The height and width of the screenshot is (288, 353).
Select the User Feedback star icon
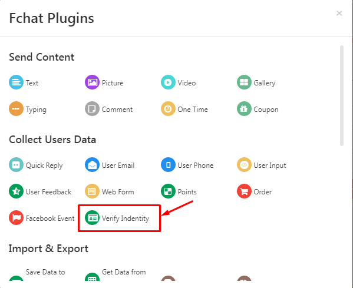point(16,191)
